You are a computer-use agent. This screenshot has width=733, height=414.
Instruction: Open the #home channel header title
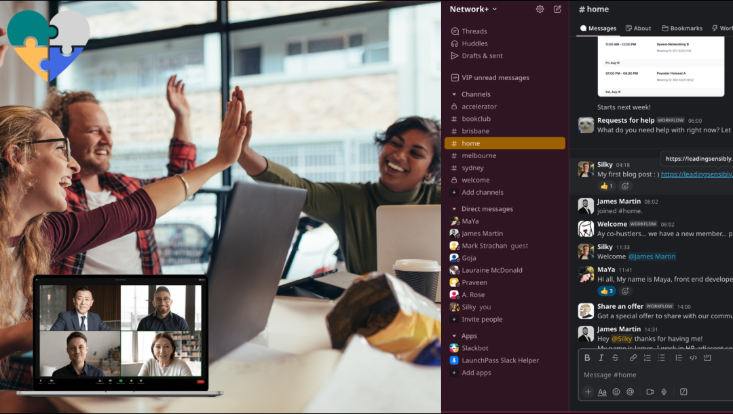click(594, 9)
